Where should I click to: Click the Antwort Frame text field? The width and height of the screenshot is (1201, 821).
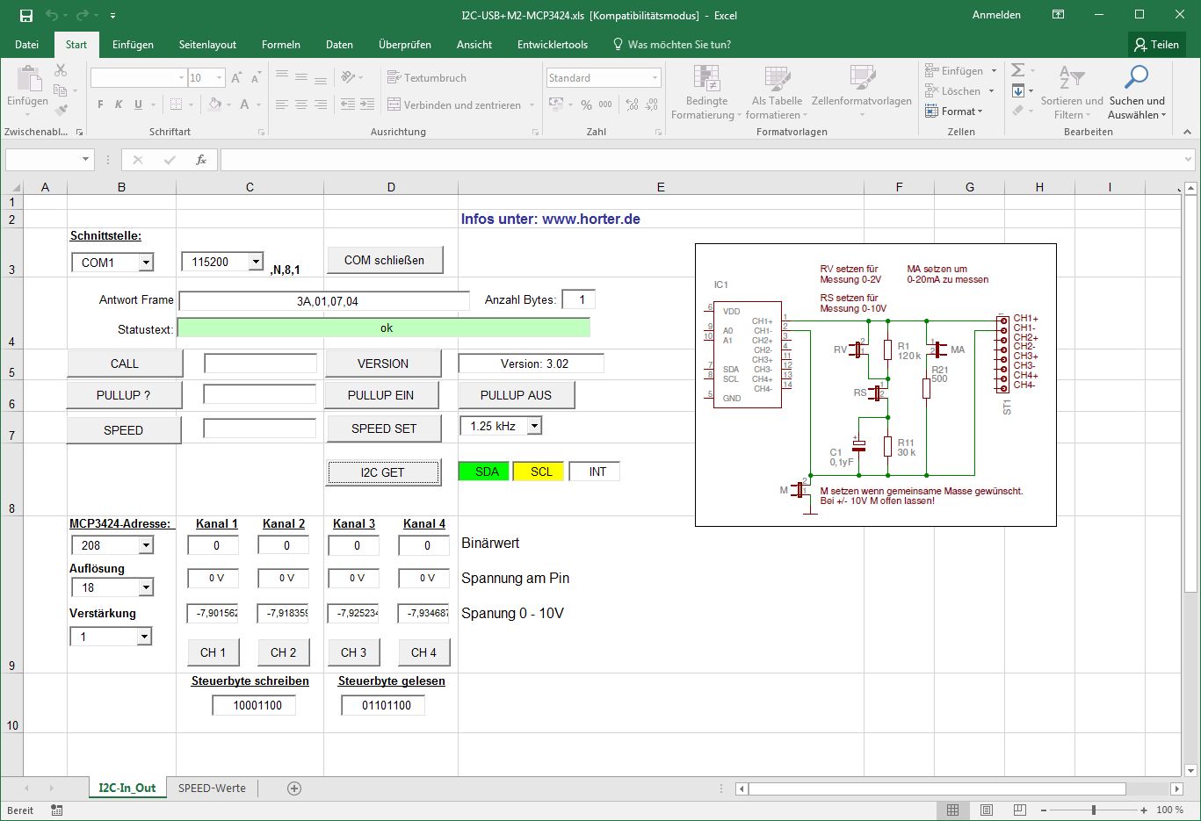324,301
